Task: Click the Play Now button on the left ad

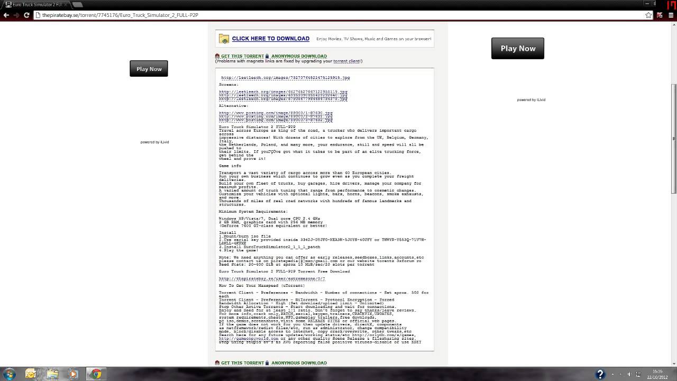Action: coord(149,69)
